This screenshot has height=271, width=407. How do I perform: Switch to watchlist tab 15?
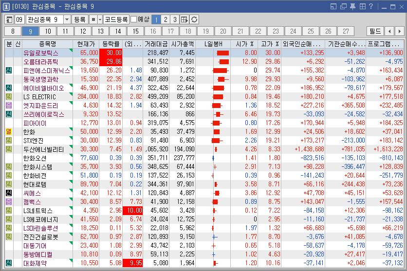pyautogui.click(x=136, y=31)
